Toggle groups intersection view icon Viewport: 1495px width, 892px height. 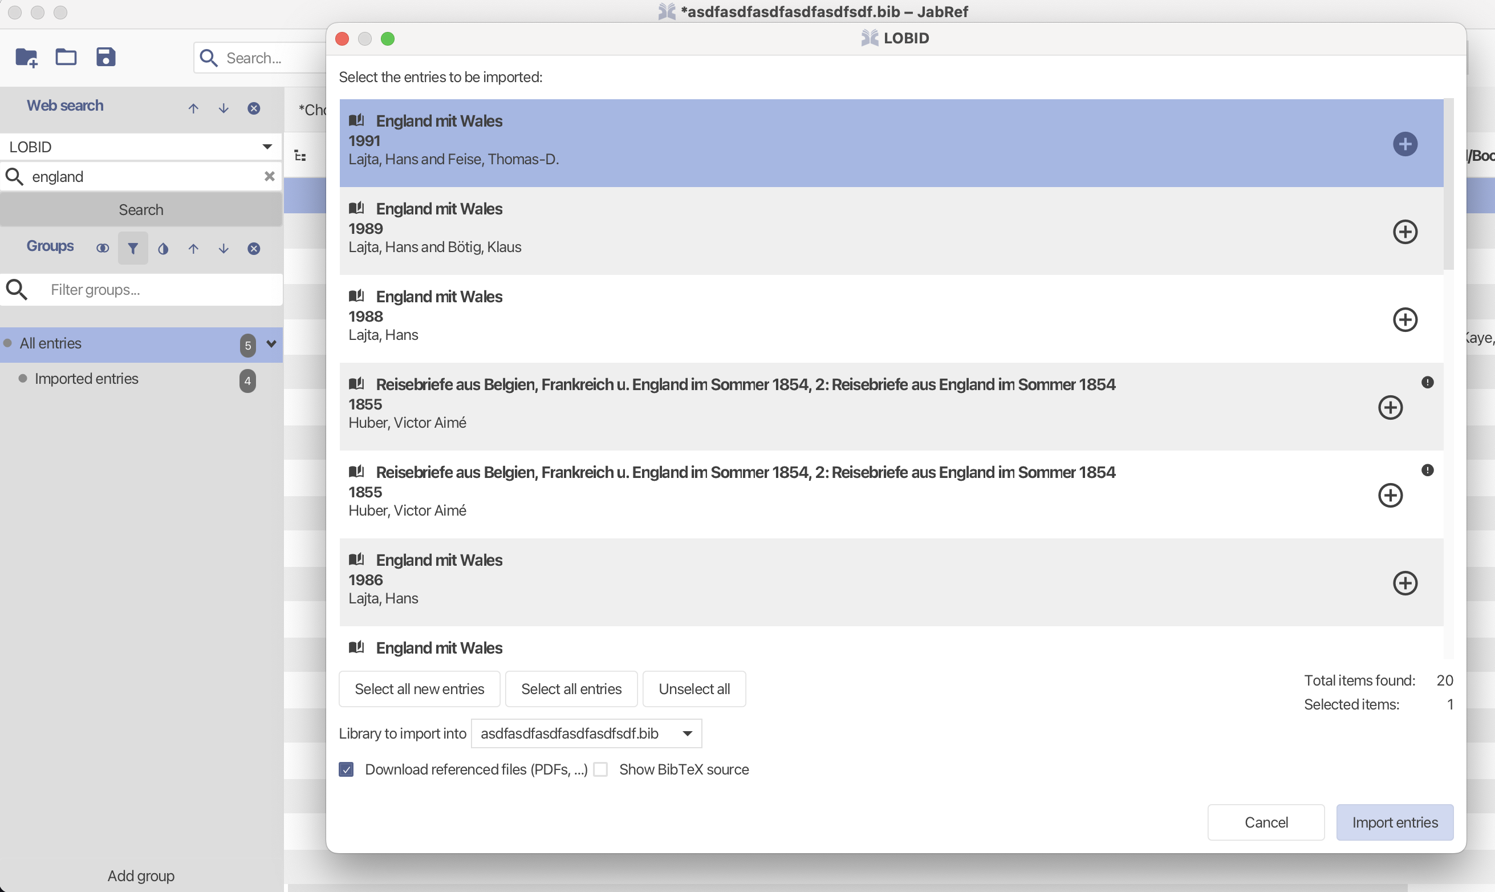[103, 248]
